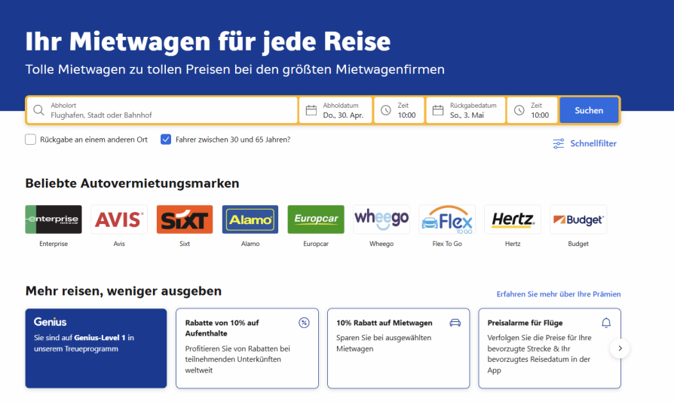Click the clock icon beside return Zeit
This screenshot has height=402, width=674.
pyautogui.click(x=519, y=110)
